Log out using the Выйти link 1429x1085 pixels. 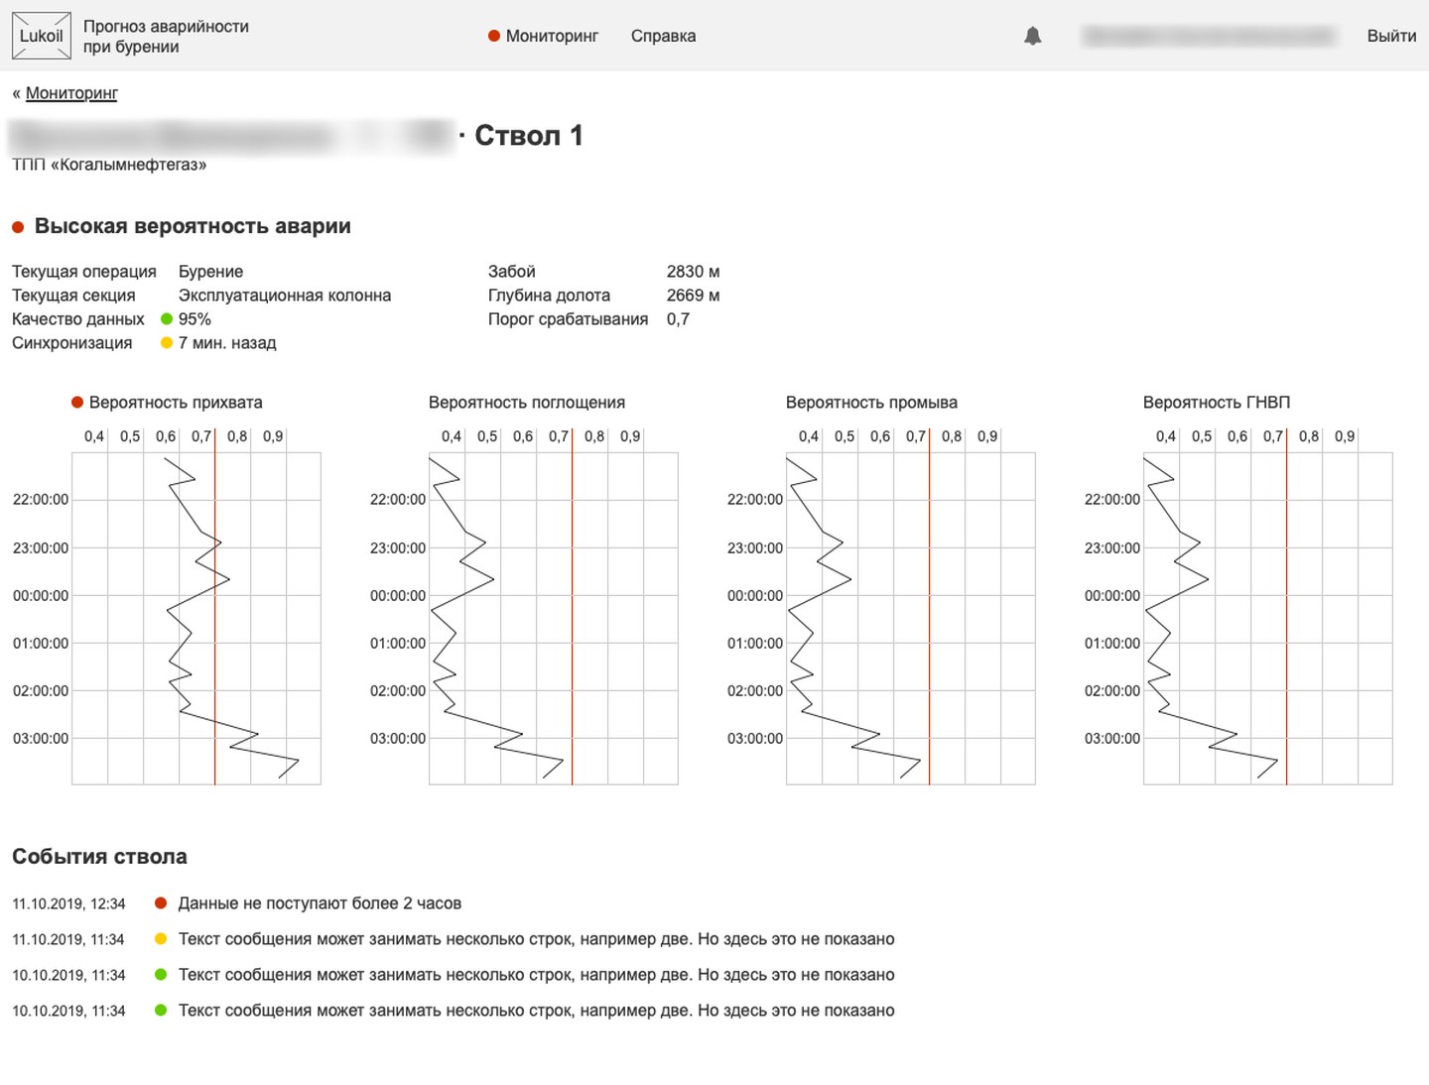coord(1391,36)
